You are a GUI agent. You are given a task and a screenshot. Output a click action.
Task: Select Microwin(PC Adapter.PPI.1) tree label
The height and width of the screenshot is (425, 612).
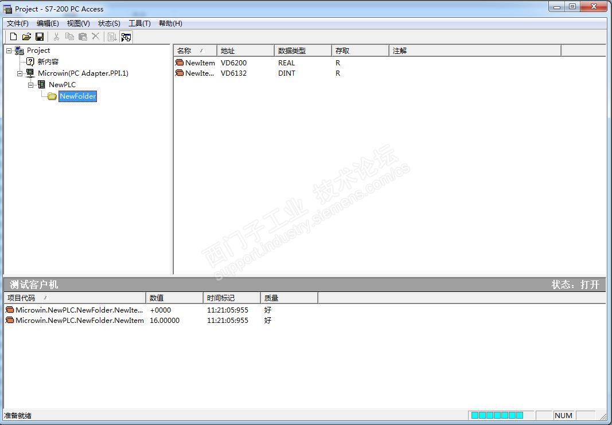83,73
